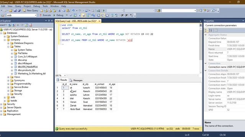Click the 'Lahore' city cell
Viewport: 245px width, 137px height.
pos(88,95)
